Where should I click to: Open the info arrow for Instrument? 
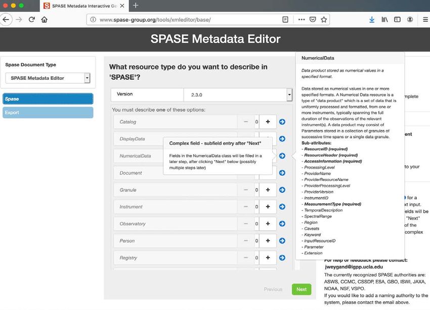(282, 206)
